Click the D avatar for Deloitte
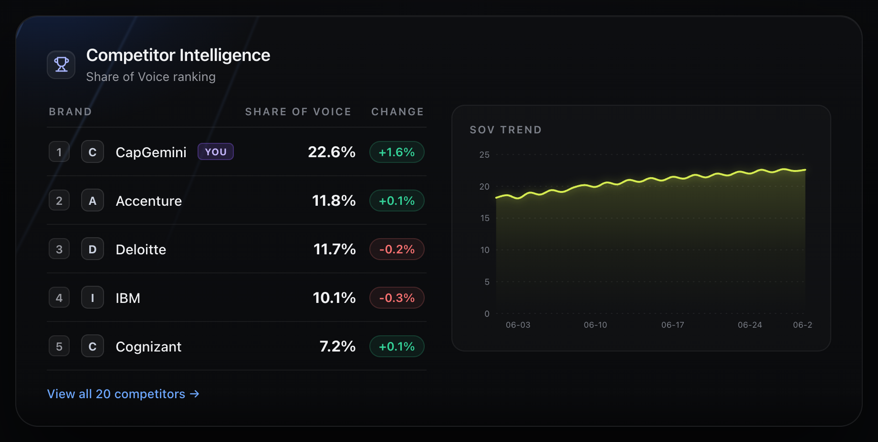Screen dimensions: 878x442 tap(93, 249)
